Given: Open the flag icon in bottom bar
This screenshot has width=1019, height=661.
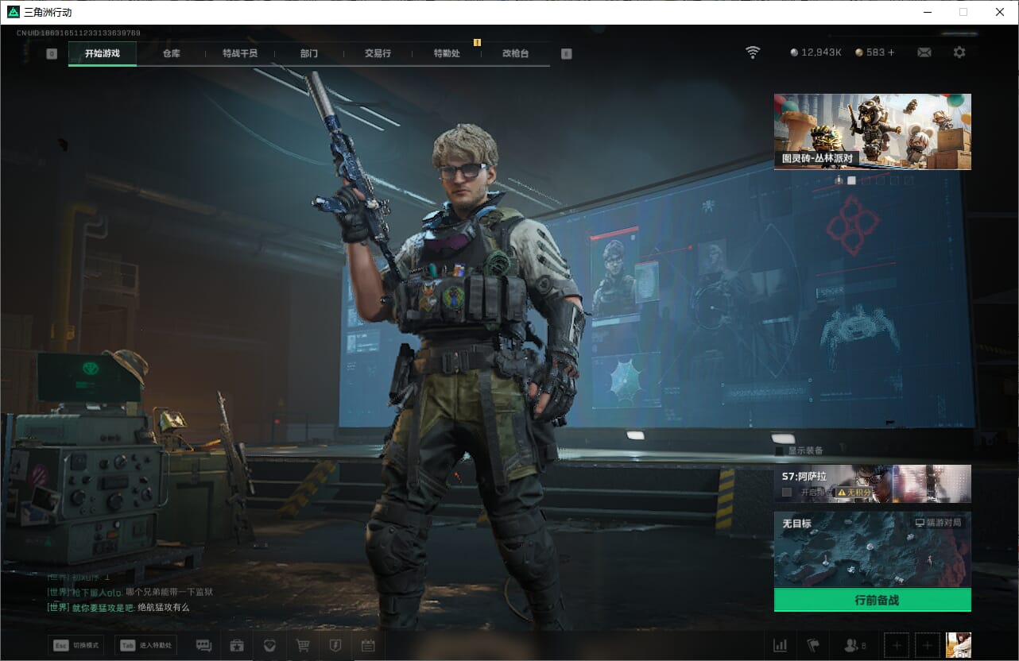Looking at the screenshot, I should coord(813,645).
